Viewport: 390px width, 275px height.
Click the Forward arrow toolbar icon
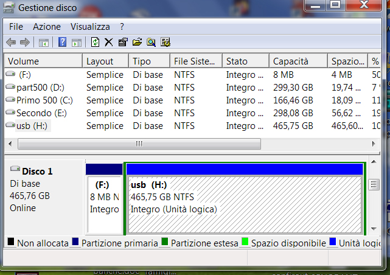click(x=25, y=42)
